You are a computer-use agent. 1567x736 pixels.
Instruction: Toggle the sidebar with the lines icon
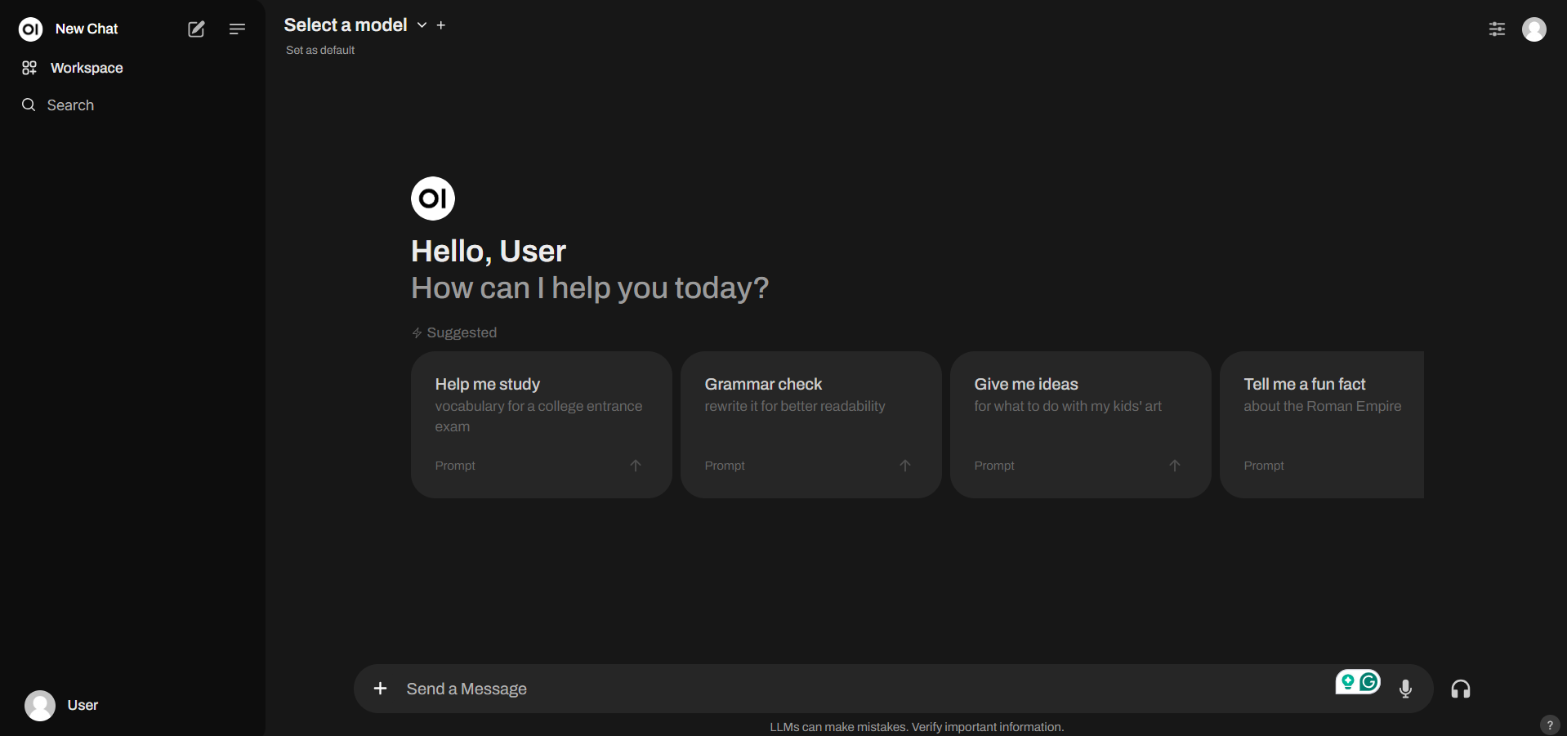[x=237, y=29]
